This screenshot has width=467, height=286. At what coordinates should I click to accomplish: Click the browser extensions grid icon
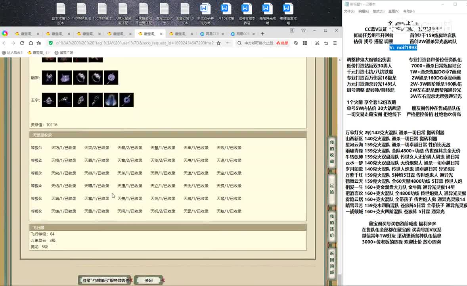305,43
